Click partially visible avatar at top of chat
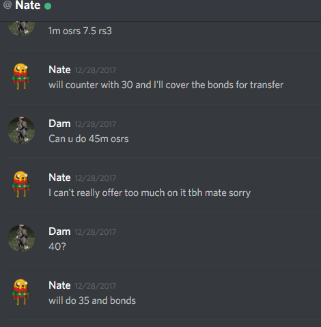Image resolution: width=321 pixels, height=327 pixels. point(21,29)
